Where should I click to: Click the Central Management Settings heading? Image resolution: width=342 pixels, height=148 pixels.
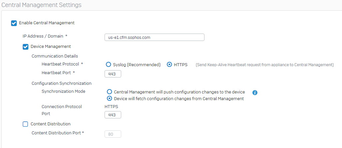click(x=41, y=5)
